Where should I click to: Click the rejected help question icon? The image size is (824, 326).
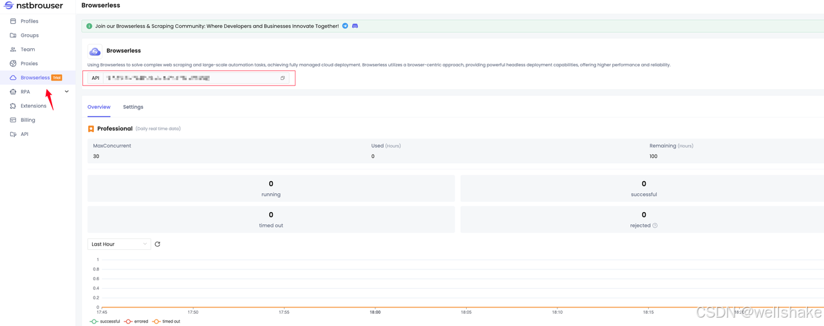[x=655, y=225]
